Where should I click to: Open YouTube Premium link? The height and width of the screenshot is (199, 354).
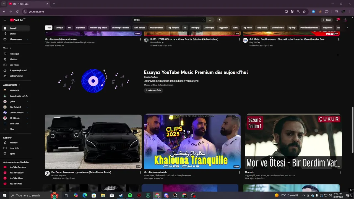[15, 167]
